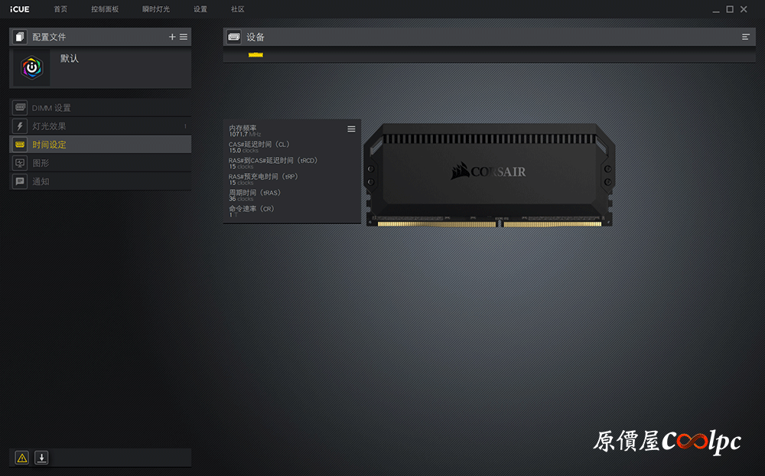Open the 控制面板 dashboard tab

(x=105, y=9)
